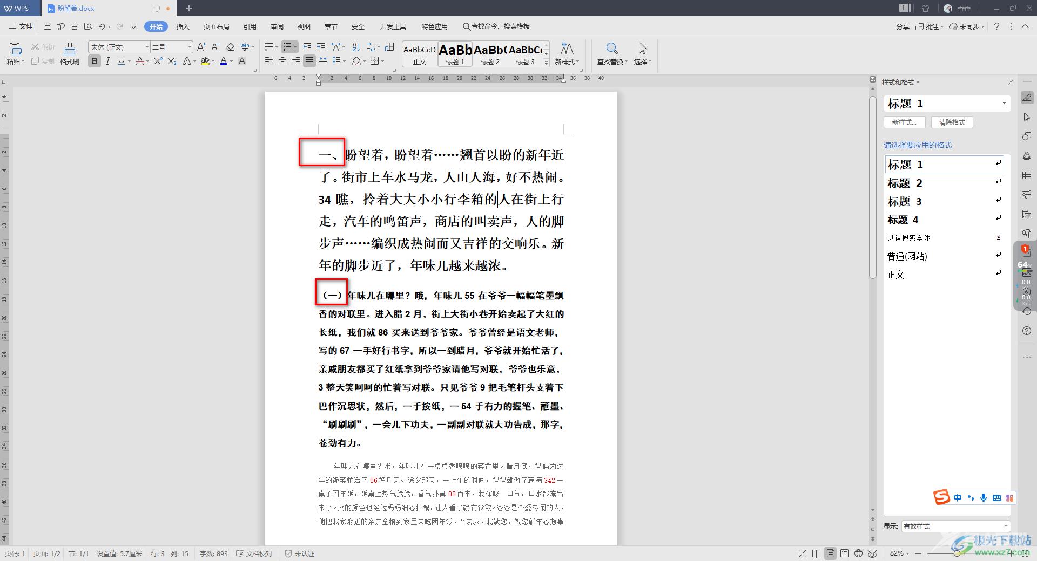Decrease font size with A- icon
This screenshot has height=561, width=1037.
click(x=215, y=47)
